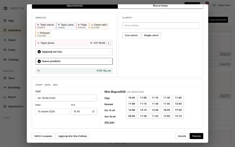Screen dimensions: 235x147
Task: Open Calendario in the sidebar
Action: point(14,30)
